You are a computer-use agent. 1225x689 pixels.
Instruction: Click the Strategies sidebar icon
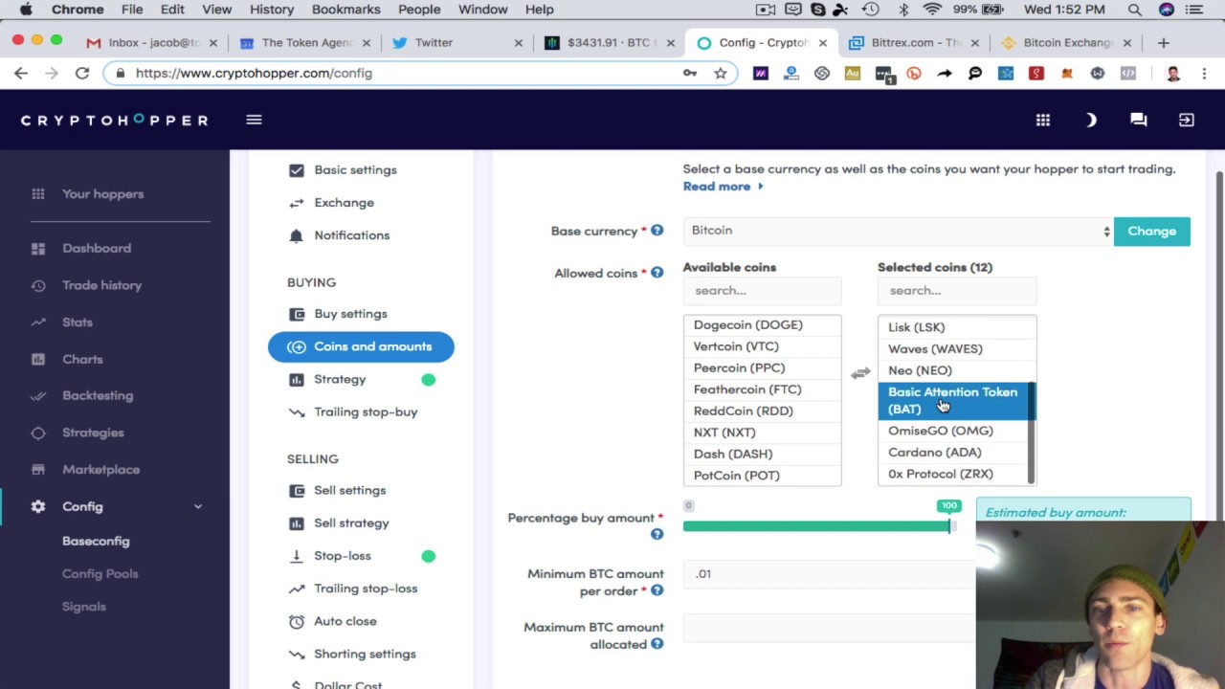click(38, 433)
